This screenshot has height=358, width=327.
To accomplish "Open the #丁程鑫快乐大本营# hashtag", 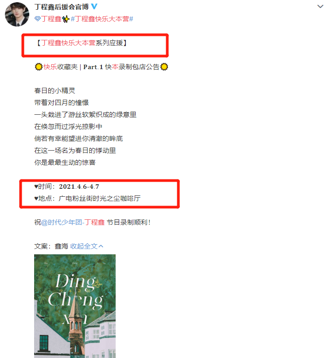I will tap(102, 19).
